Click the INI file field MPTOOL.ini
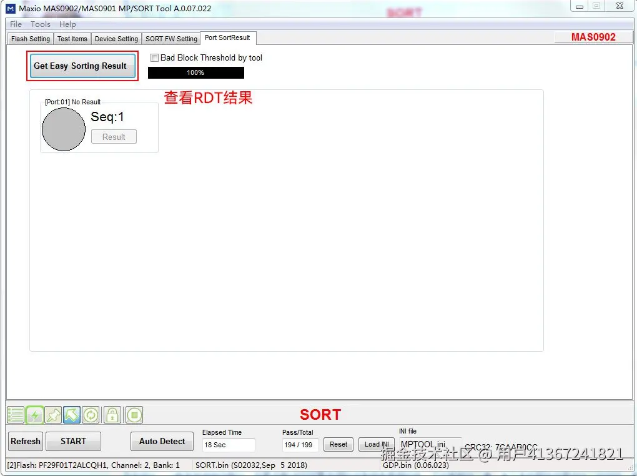637x476 pixels. click(x=430, y=444)
